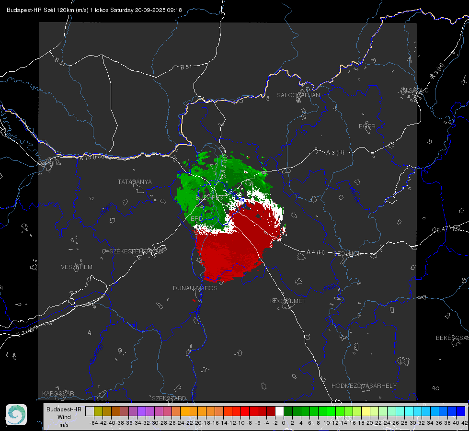Click the 'A 4 (H)' road label
This screenshot has height=431, width=469.
[x=316, y=252]
